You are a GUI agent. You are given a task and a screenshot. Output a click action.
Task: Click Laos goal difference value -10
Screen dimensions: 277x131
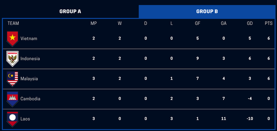[x=250, y=119]
